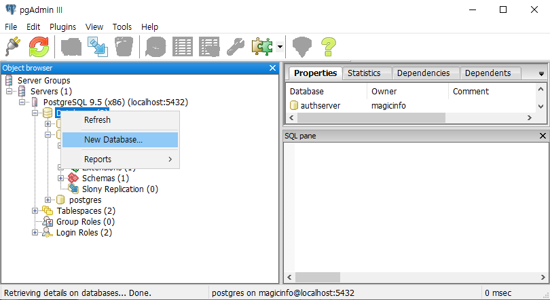
Task: Open the Plugins menu
Action: 62,27
